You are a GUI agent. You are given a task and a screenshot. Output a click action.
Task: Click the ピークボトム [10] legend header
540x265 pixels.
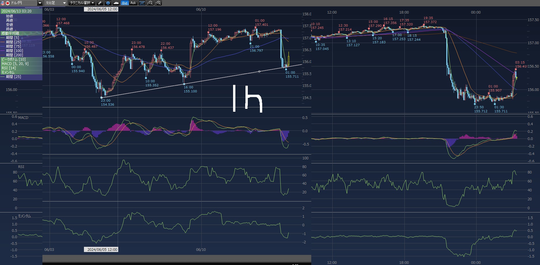[x=14, y=59]
